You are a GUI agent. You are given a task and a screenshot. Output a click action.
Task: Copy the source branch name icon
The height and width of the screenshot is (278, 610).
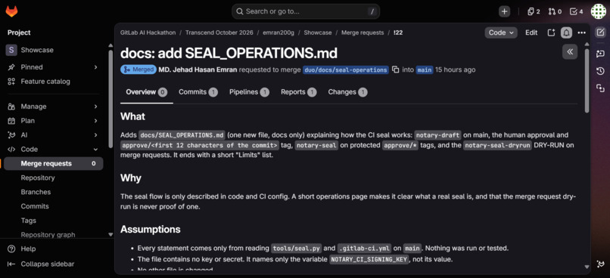click(x=396, y=70)
